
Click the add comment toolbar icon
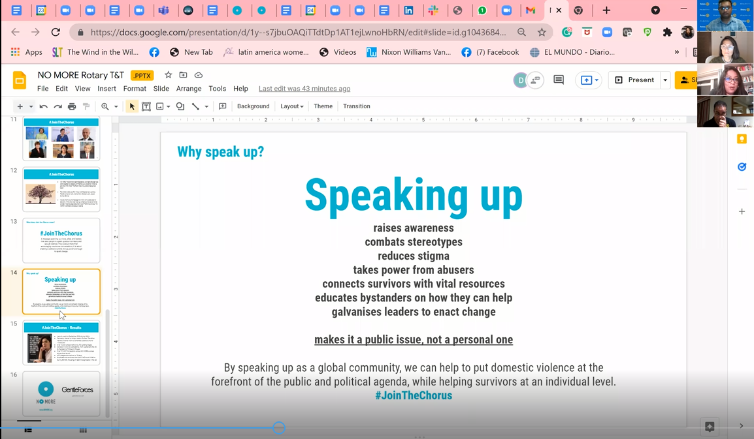[223, 106]
